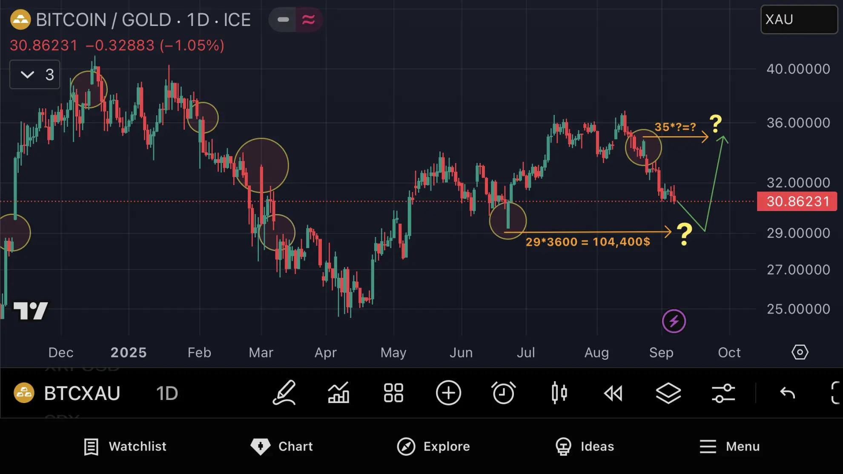Open candlestick chart type selector
Image resolution: width=843 pixels, height=474 pixels.
[x=559, y=392]
